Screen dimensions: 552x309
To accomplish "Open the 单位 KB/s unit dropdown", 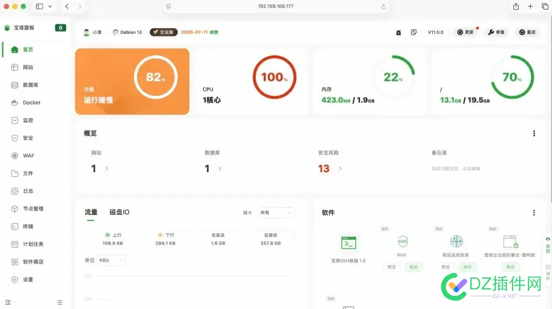I will point(111,260).
